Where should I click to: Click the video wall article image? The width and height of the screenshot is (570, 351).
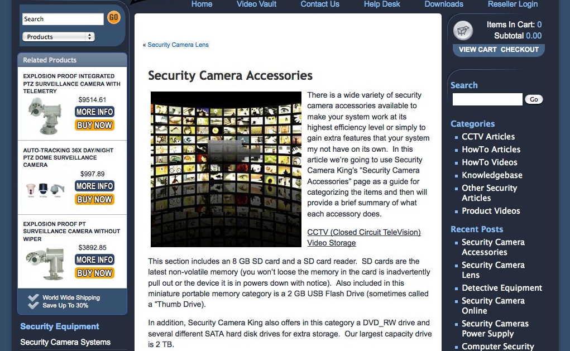tap(226, 169)
